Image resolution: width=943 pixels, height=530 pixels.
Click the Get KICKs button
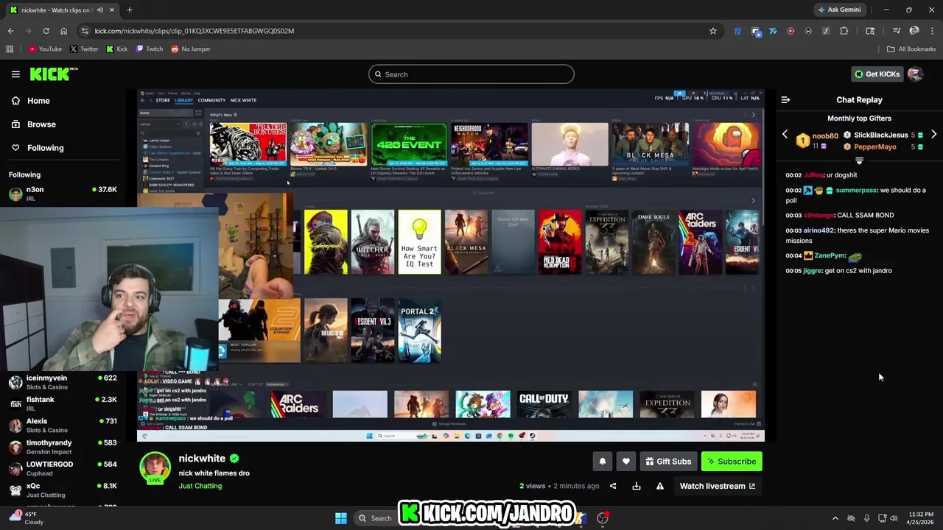coord(877,74)
